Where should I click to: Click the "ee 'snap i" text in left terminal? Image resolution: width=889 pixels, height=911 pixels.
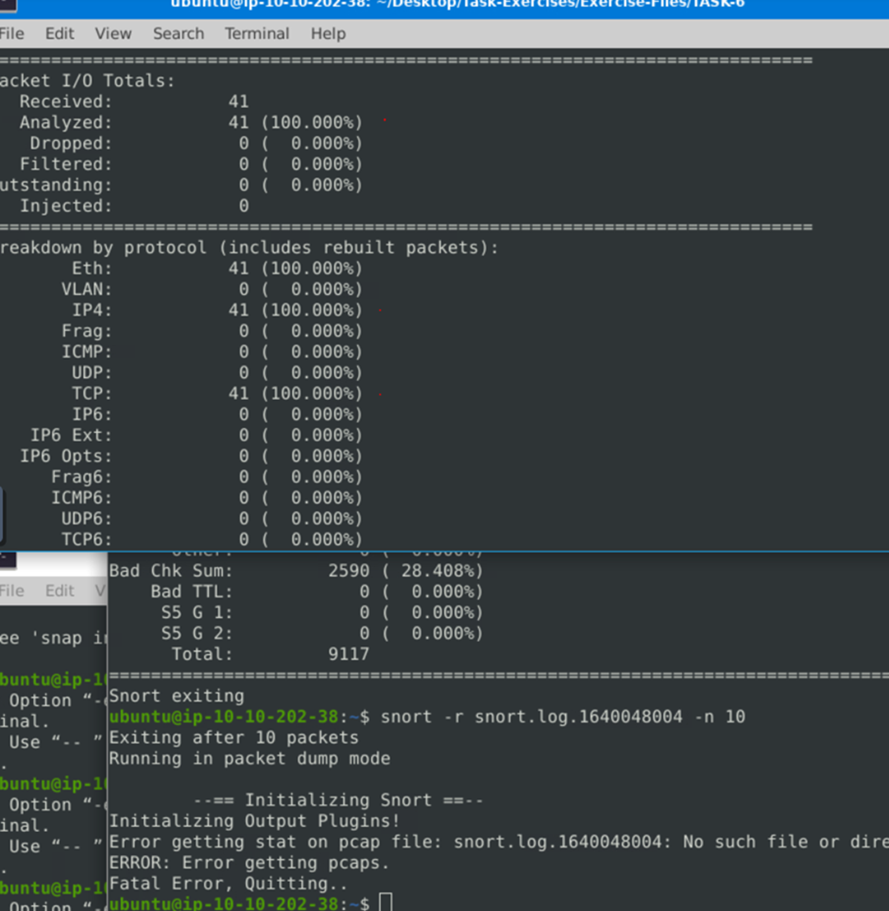[x=53, y=638]
